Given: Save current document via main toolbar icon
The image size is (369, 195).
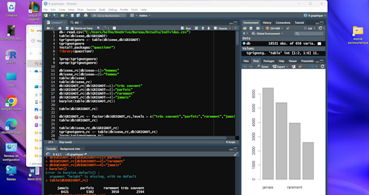Looking at the screenshot, I should (x=72, y=16).
